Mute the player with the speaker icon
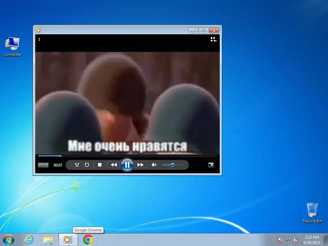Screen dimensions: 328x246 pyautogui.click(x=154, y=165)
